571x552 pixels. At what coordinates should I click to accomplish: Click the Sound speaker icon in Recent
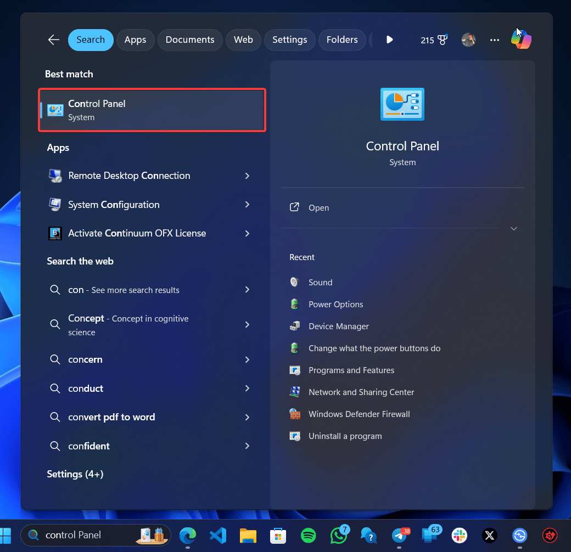295,282
